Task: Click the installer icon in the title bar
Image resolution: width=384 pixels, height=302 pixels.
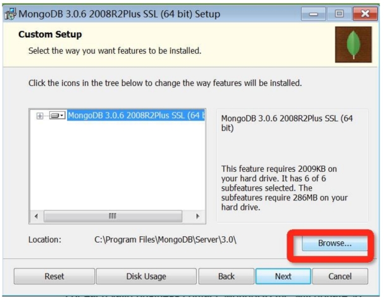Action: point(10,14)
